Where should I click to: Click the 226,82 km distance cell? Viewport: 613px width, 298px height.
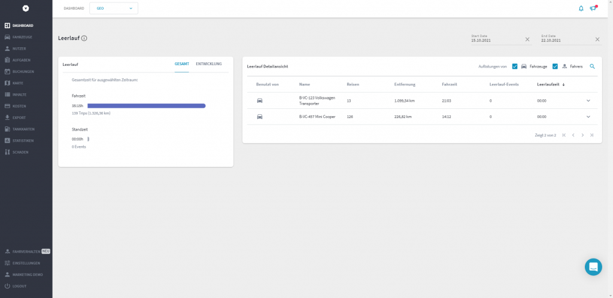(x=403, y=117)
